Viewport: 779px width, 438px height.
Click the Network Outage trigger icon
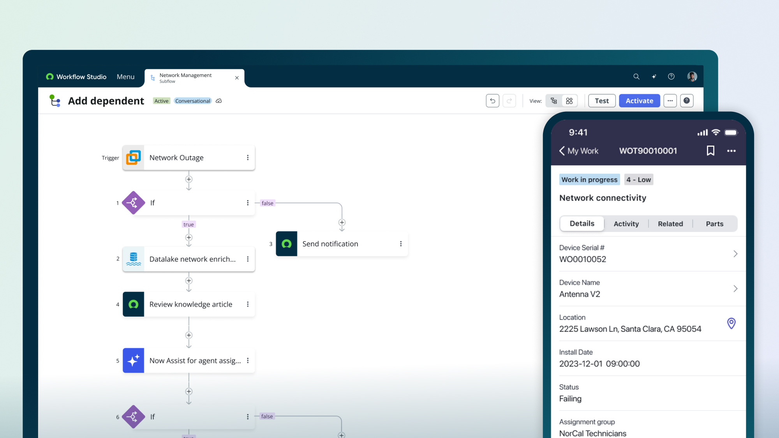click(133, 158)
